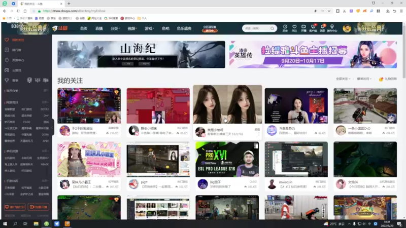406x228 pixels.
Task: Click the 我要开播 button
Action: coord(39,207)
